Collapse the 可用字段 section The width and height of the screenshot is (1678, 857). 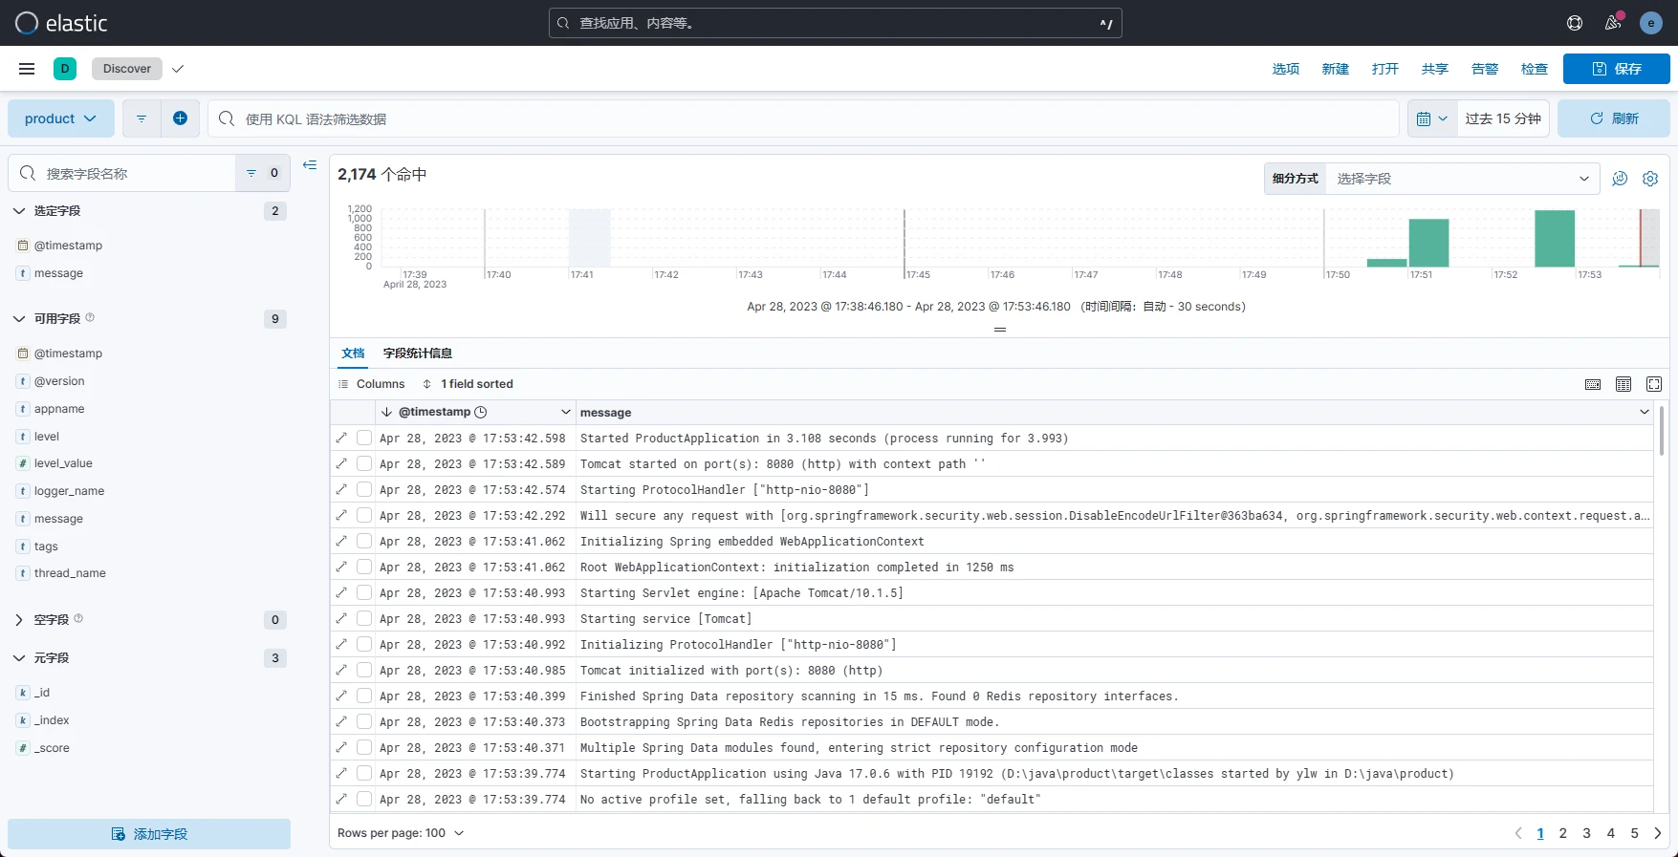(19, 319)
